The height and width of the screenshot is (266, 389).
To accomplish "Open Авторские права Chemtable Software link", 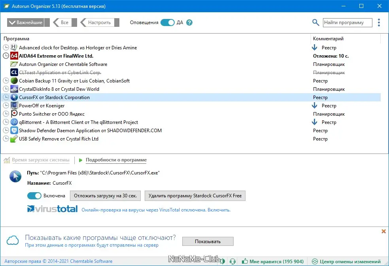I will [58, 261].
